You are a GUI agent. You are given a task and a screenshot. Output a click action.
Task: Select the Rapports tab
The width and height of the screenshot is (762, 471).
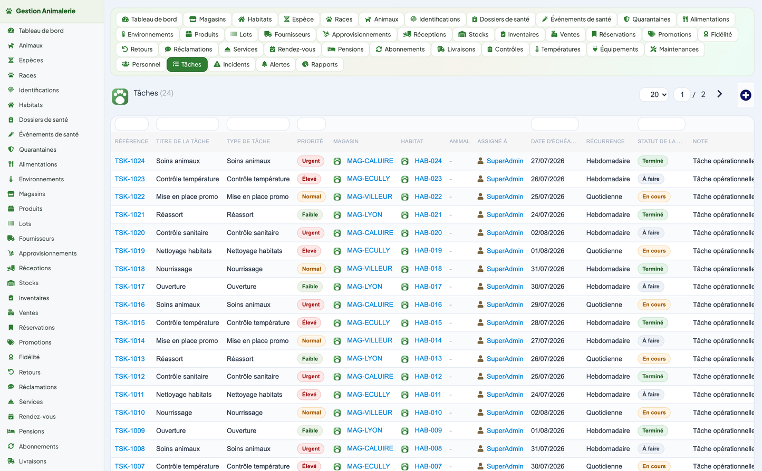click(320, 64)
